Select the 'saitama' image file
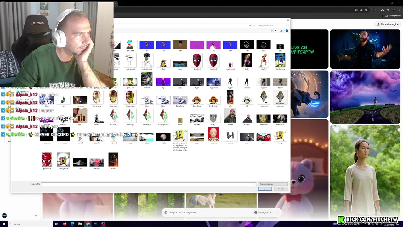 tap(213, 136)
